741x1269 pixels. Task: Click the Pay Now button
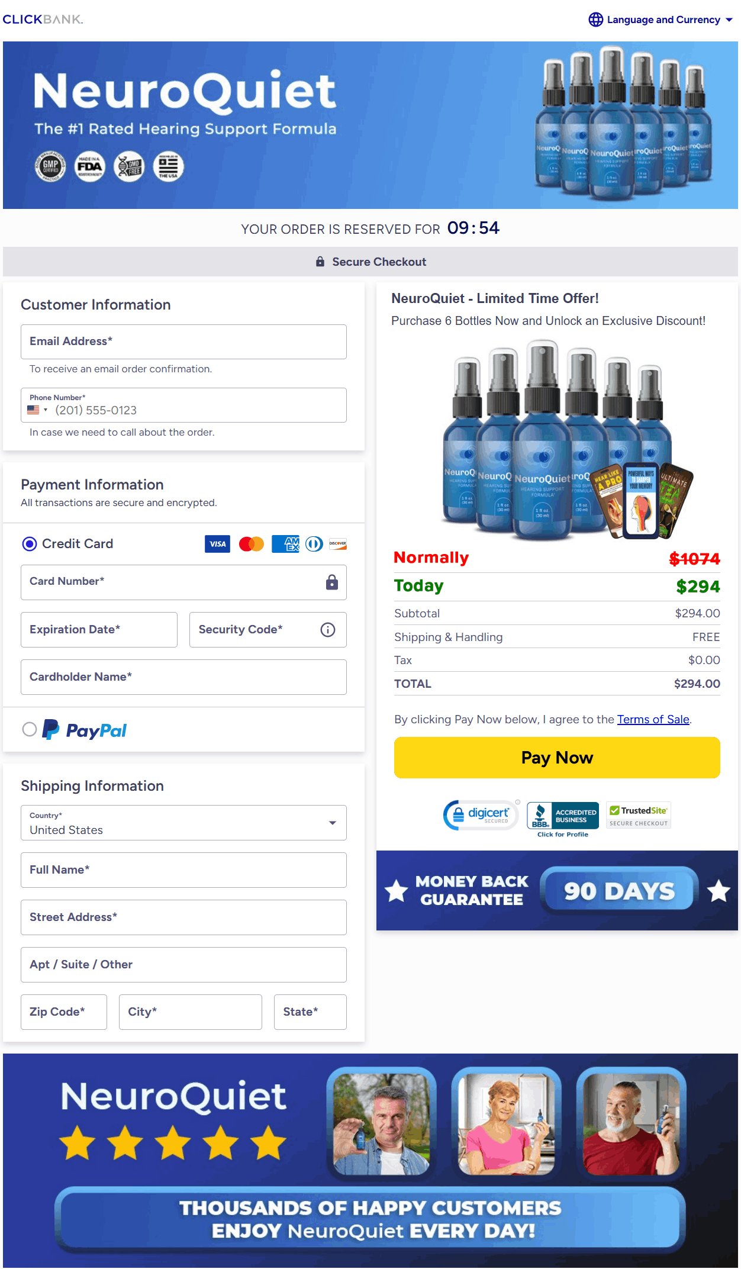557,758
